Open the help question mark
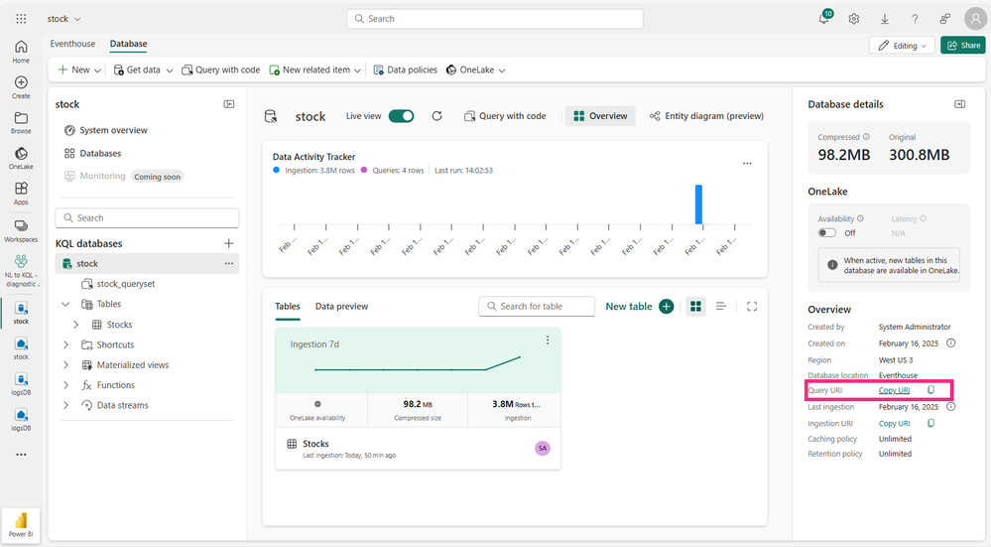This screenshot has width=991, height=547. pos(915,19)
